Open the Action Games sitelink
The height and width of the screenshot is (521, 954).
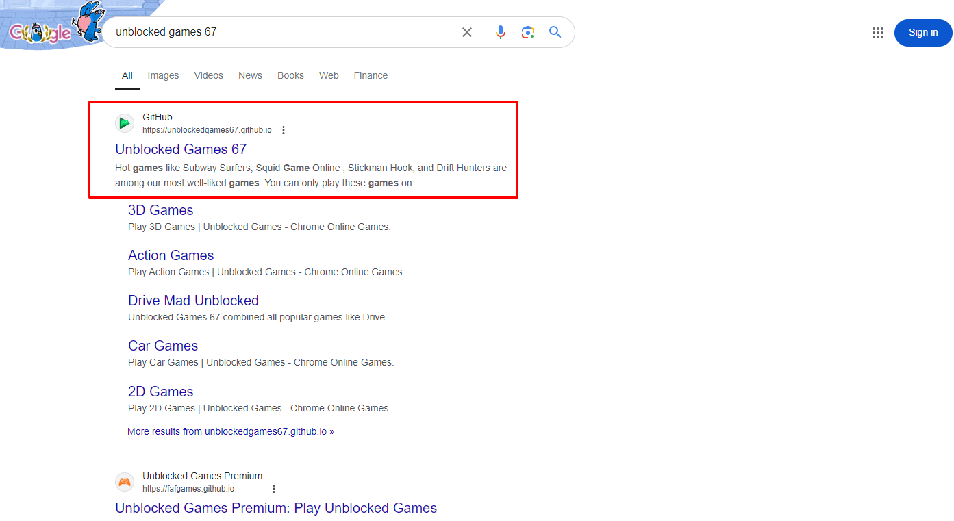[171, 255]
